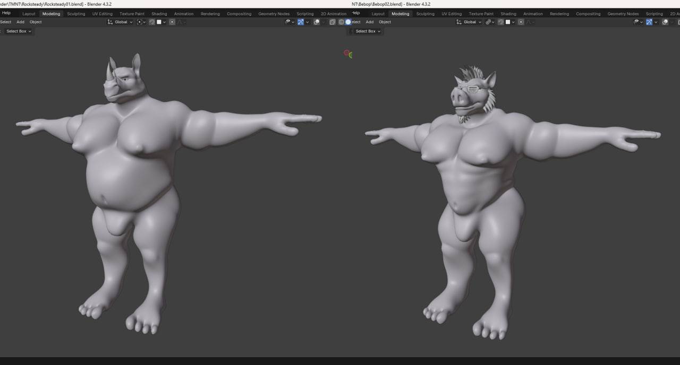The image size is (680, 365).
Task: Switch to 2D Animation tab in Rocksteady window
Action: tap(334, 14)
